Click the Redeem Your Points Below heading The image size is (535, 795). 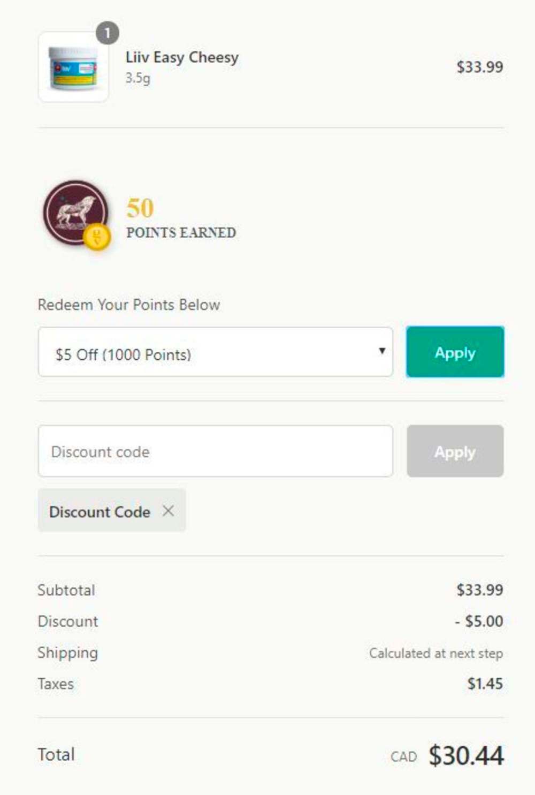click(128, 305)
